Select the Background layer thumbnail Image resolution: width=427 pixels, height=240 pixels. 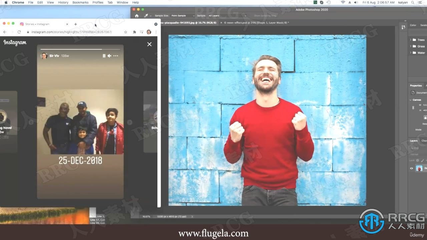419,168
